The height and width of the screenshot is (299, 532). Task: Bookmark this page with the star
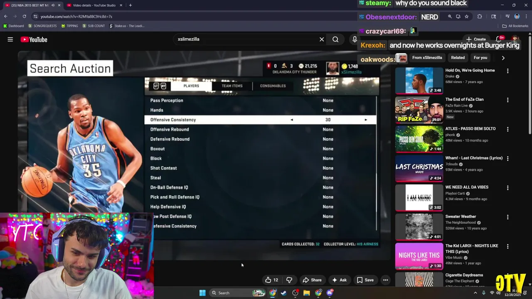click(x=467, y=17)
